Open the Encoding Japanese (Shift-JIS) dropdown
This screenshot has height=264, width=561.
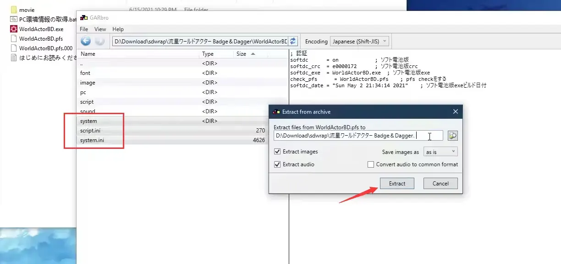pos(359,41)
